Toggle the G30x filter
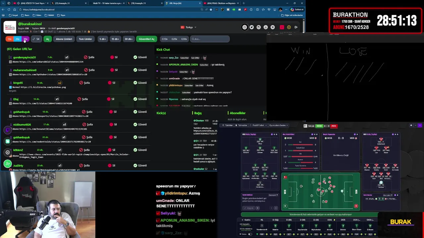Image resolution: width=424 pixels, height=238 pixels. point(184,39)
